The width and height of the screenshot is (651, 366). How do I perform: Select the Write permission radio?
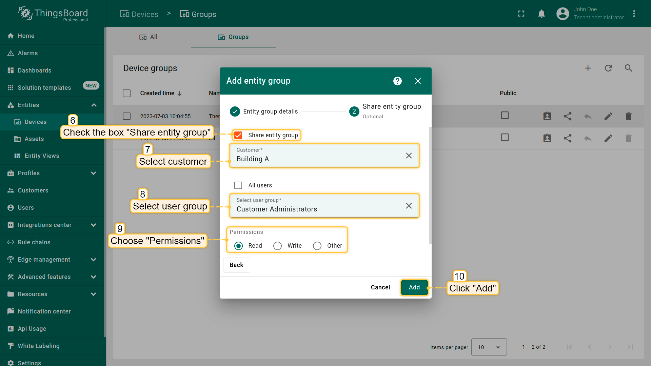277,246
